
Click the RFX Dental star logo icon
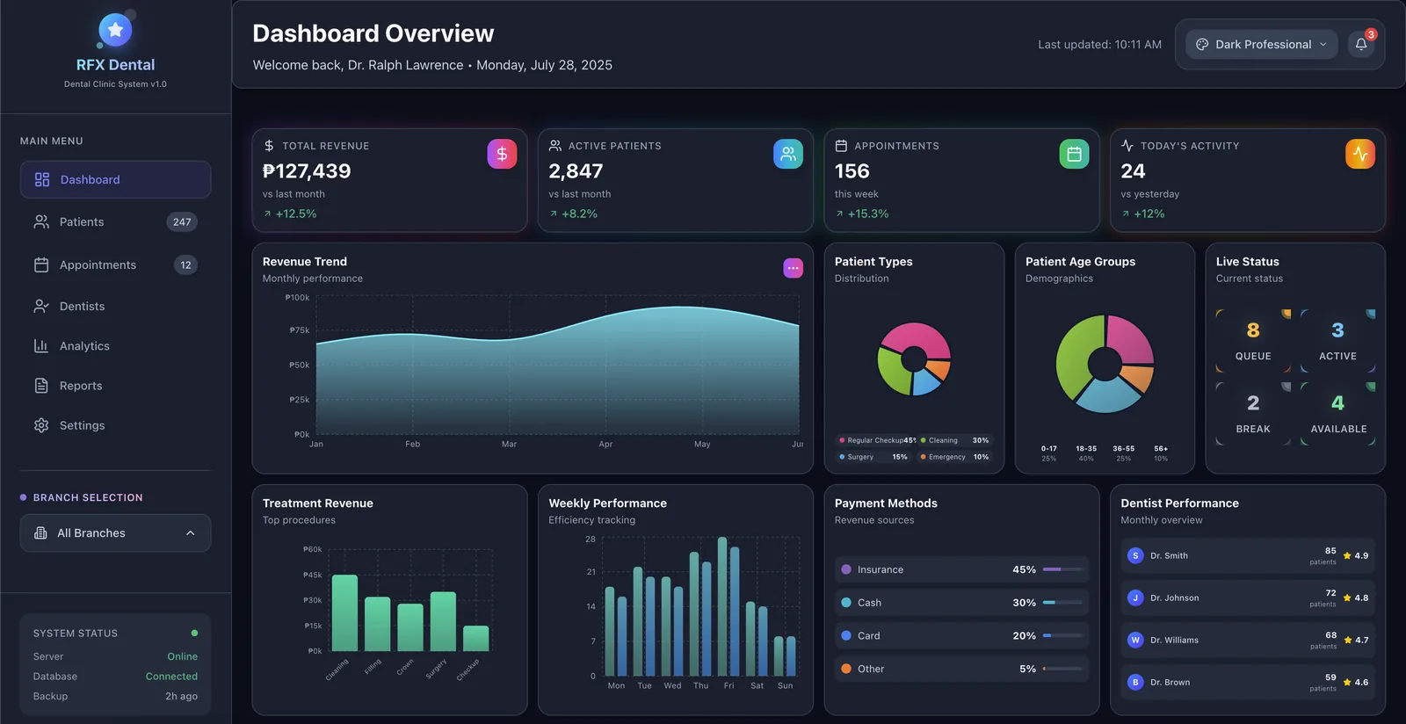pyautogui.click(x=115, y=30)
